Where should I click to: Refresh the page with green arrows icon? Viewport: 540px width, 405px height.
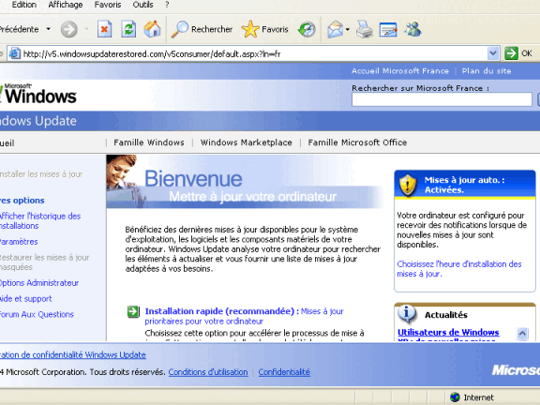[x=128, y=29]
